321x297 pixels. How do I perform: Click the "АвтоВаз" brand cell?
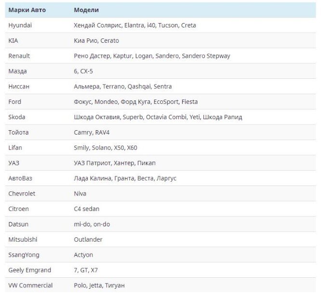[20, 178]
